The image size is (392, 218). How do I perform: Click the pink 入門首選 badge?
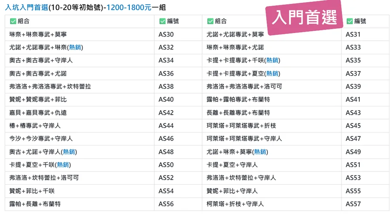304,18
